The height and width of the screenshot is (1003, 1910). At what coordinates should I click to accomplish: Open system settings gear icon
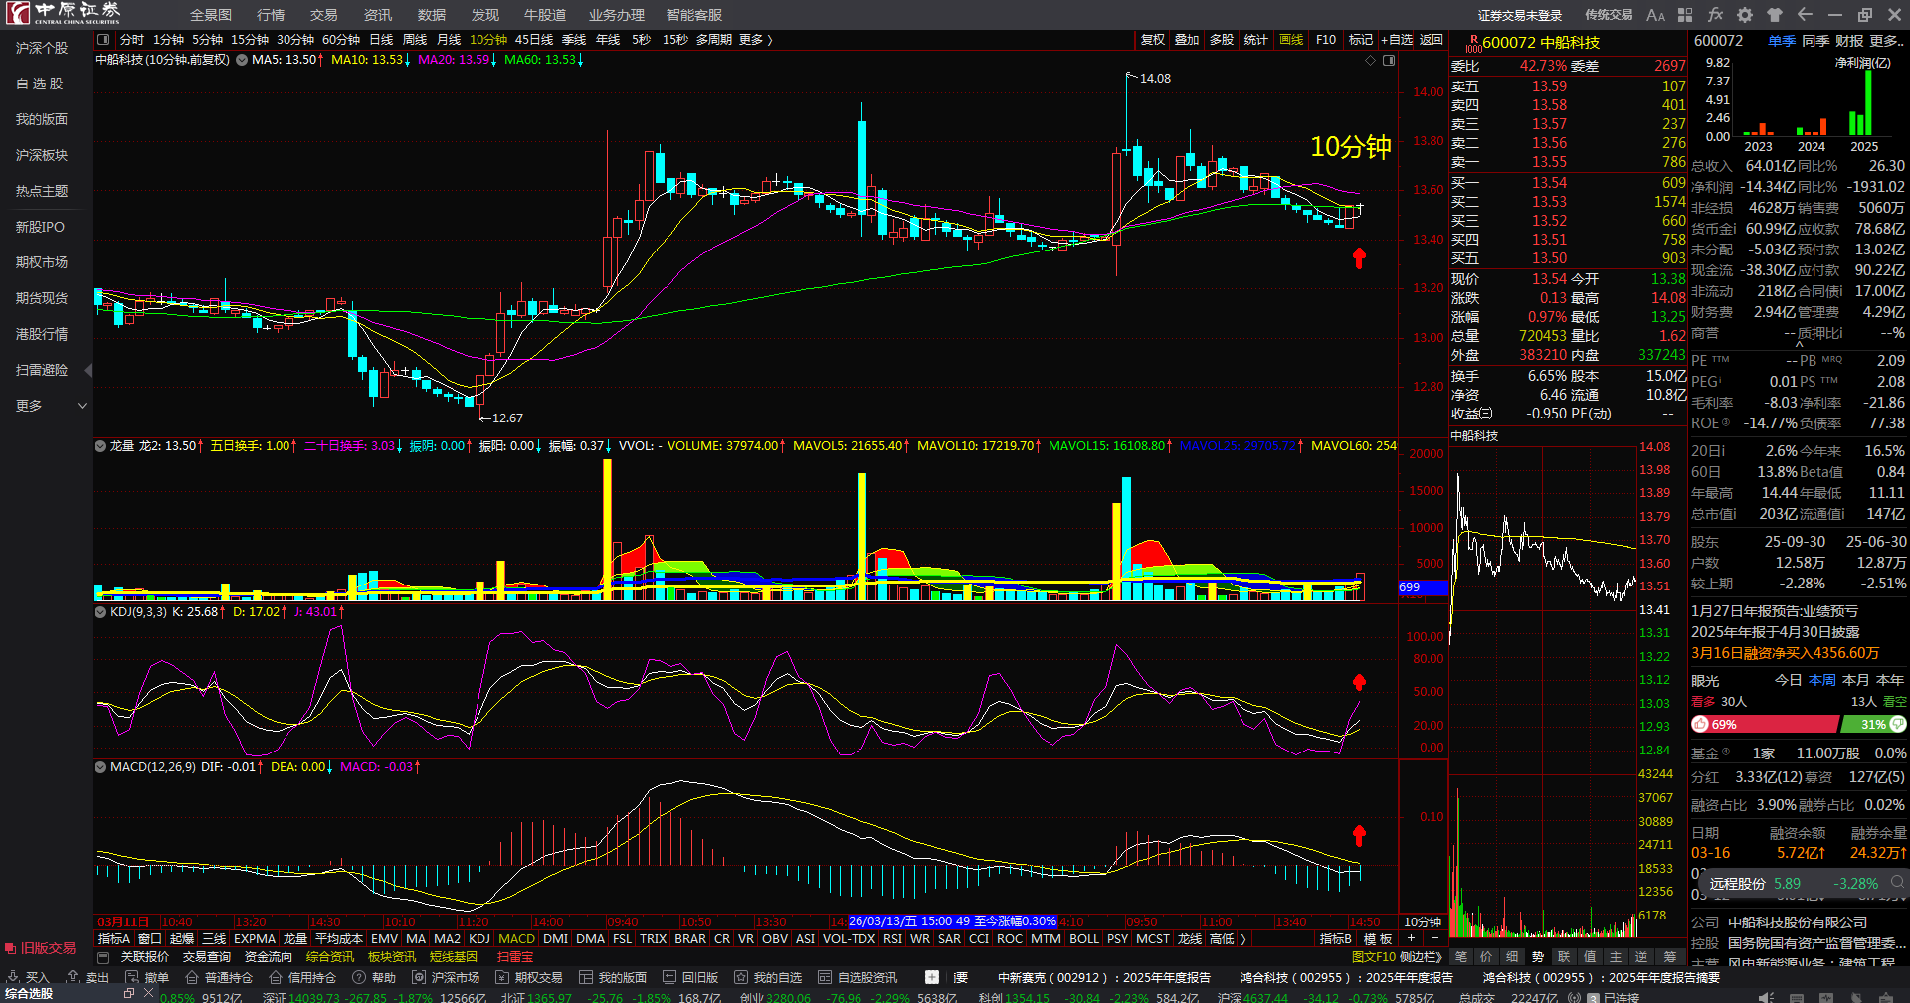point(1745,15)
